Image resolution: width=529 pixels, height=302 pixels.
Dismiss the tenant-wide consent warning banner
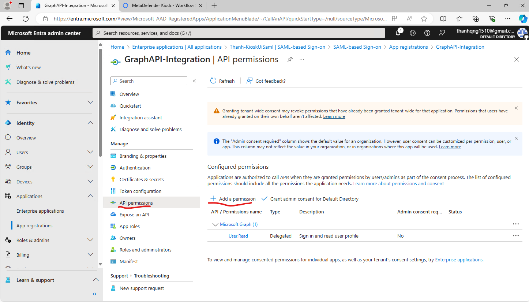coord(516,108)
